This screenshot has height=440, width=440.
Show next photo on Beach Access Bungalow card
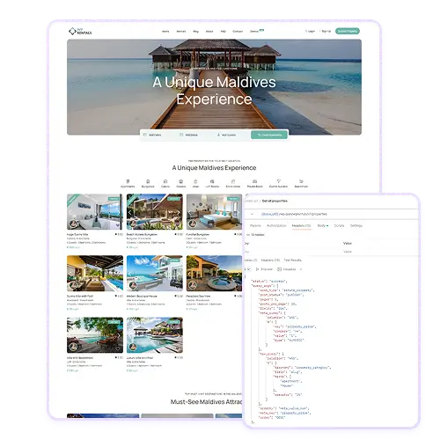click(x=179, y=212)
